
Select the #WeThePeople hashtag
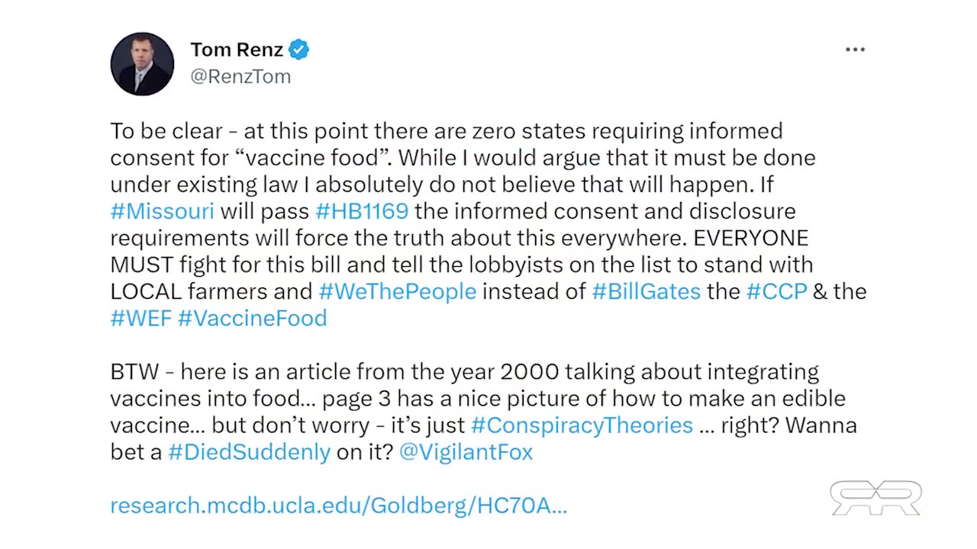[x=397, y=291]
